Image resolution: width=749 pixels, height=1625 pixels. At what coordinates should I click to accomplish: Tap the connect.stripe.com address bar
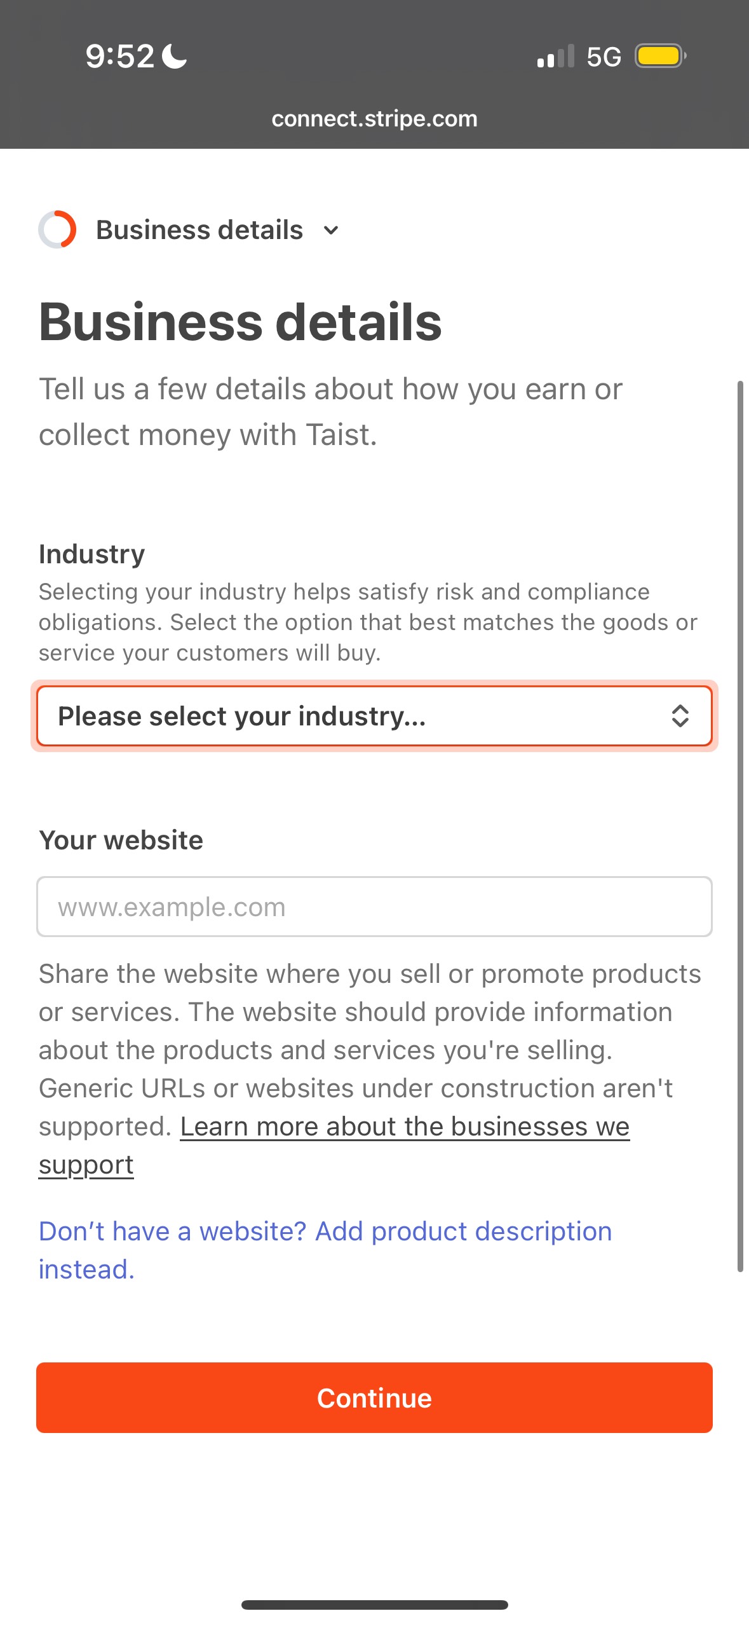coord(374,119)
